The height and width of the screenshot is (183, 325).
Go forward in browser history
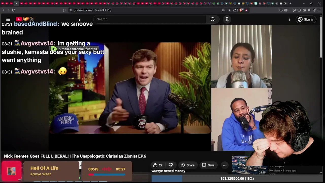pos(8,10)
